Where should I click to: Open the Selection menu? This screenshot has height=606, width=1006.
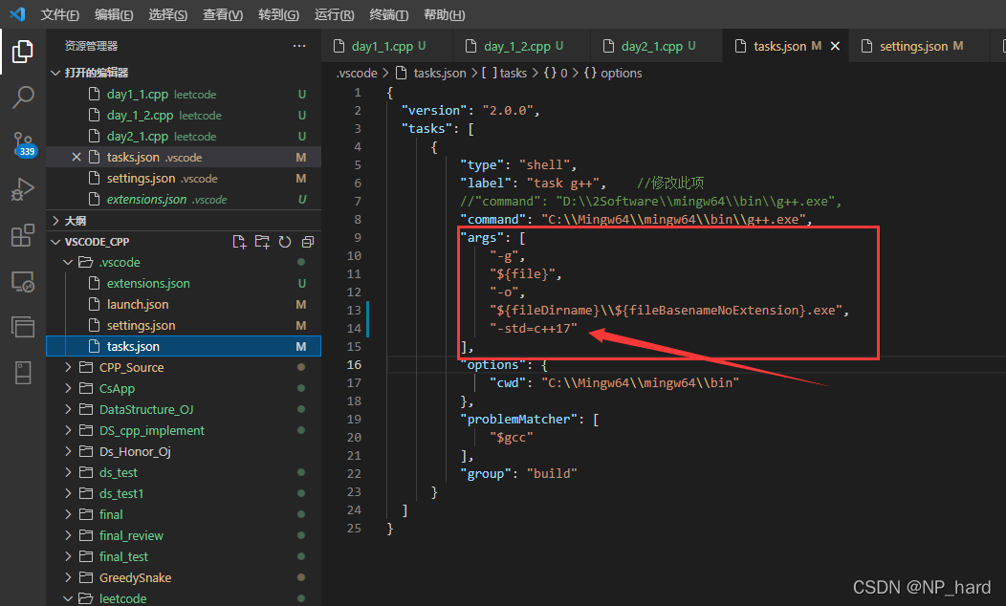point(168,14)
